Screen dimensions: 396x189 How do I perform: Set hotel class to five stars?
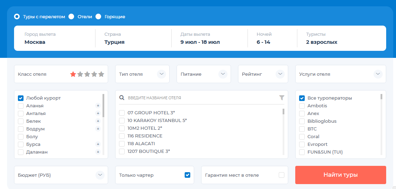click(x=101, y=74)
